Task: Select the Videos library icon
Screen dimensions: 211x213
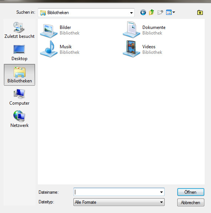Action: (x=131, y=49)
